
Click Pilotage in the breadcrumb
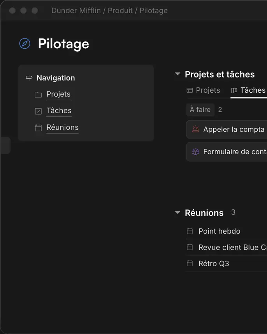coord(153,11)
